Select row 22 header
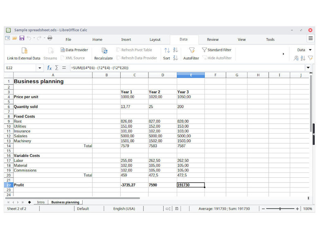 click(9, 185)
